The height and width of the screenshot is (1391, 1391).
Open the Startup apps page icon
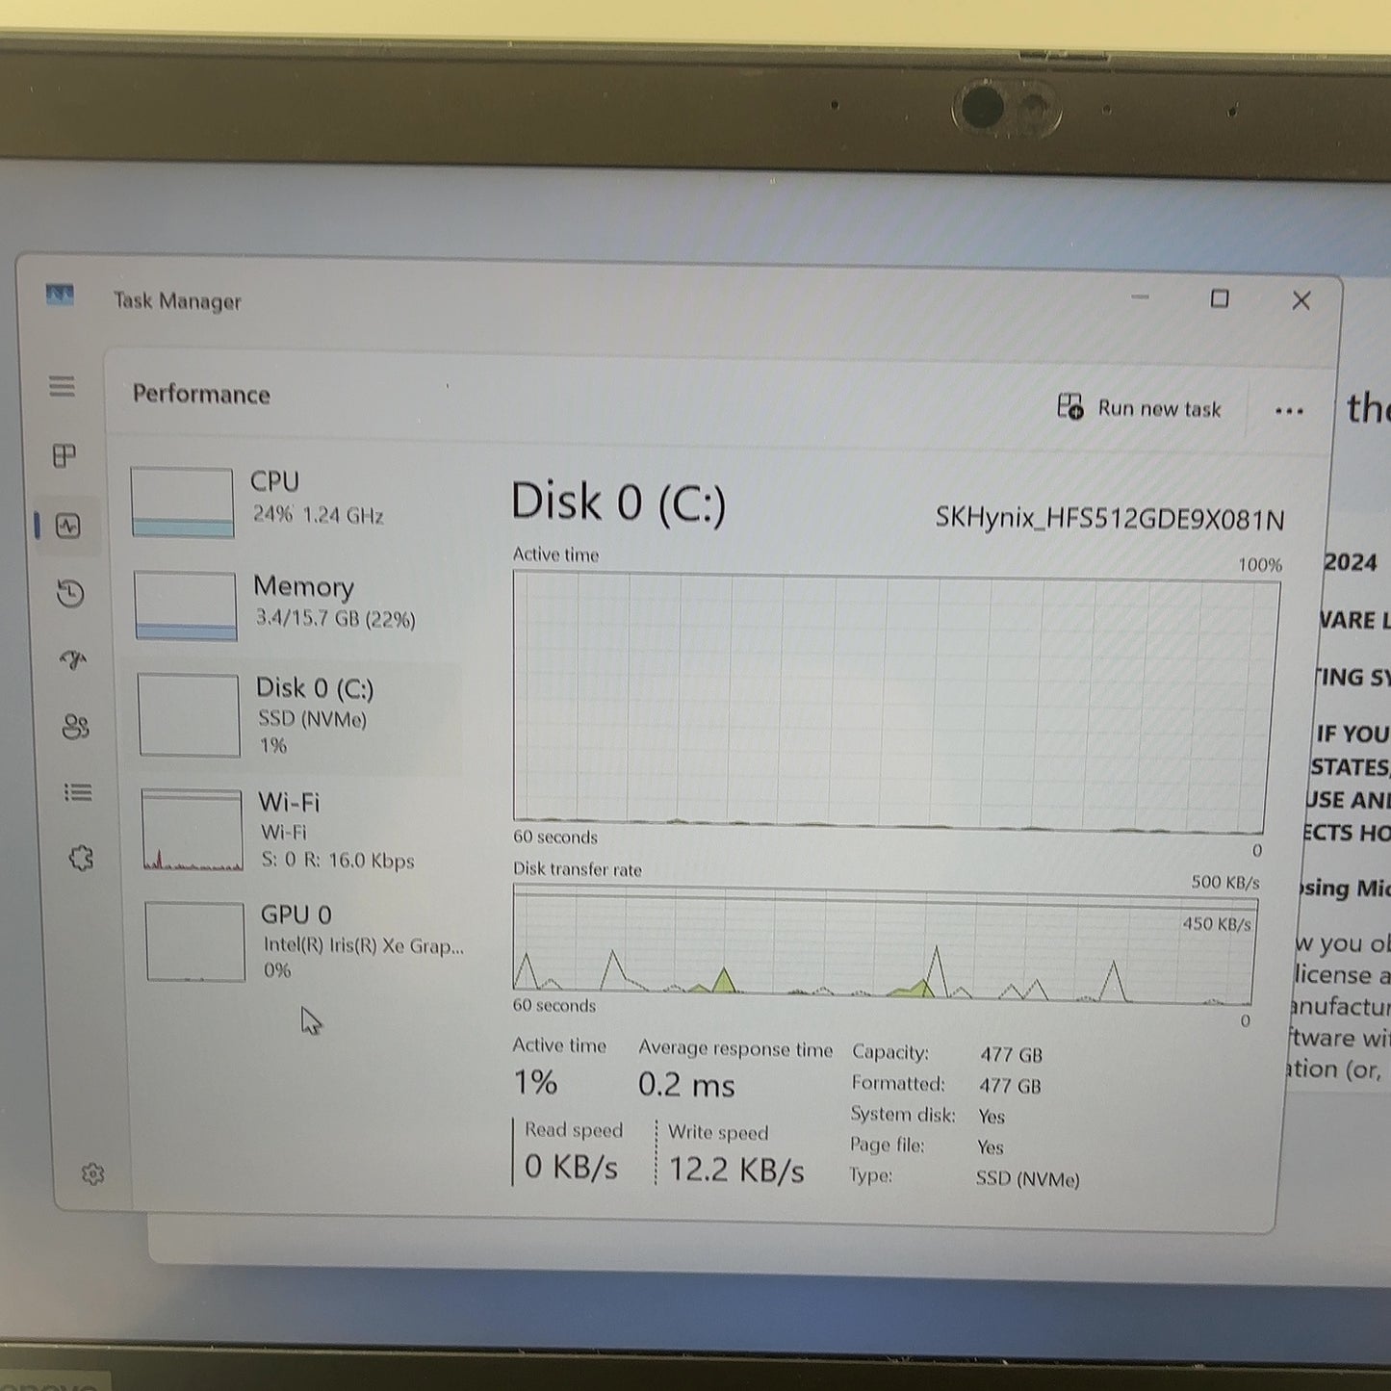pyautogui.click(x=73, y=660)
